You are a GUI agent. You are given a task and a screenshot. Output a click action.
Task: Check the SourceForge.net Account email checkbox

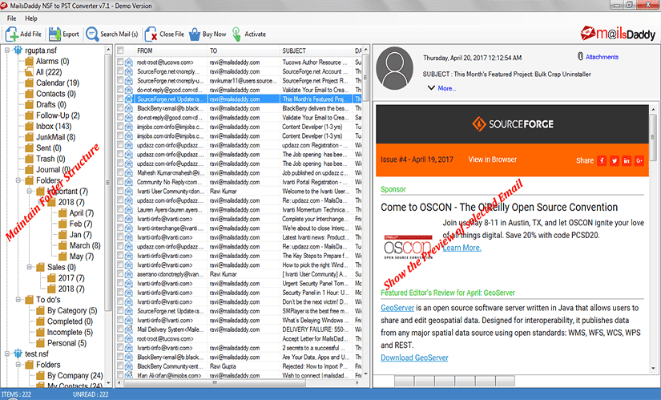(120, 71)
